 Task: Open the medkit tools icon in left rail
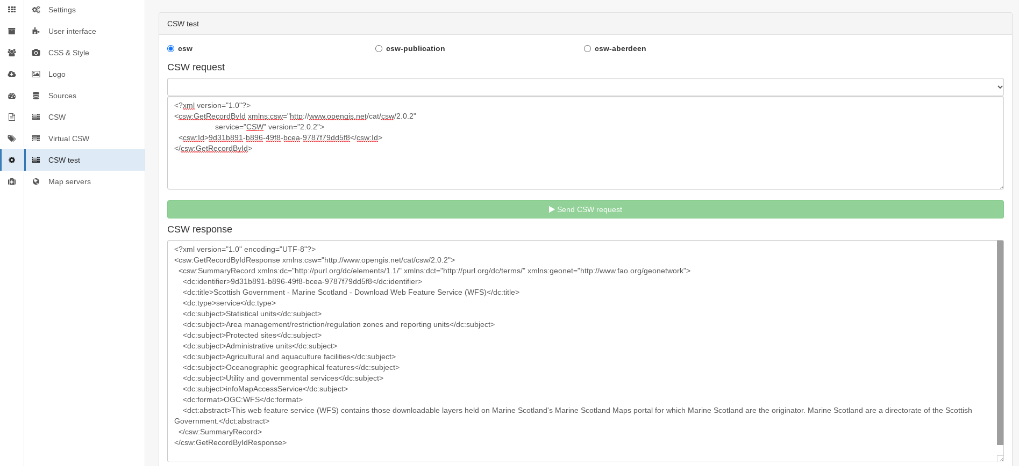(12, 181)
